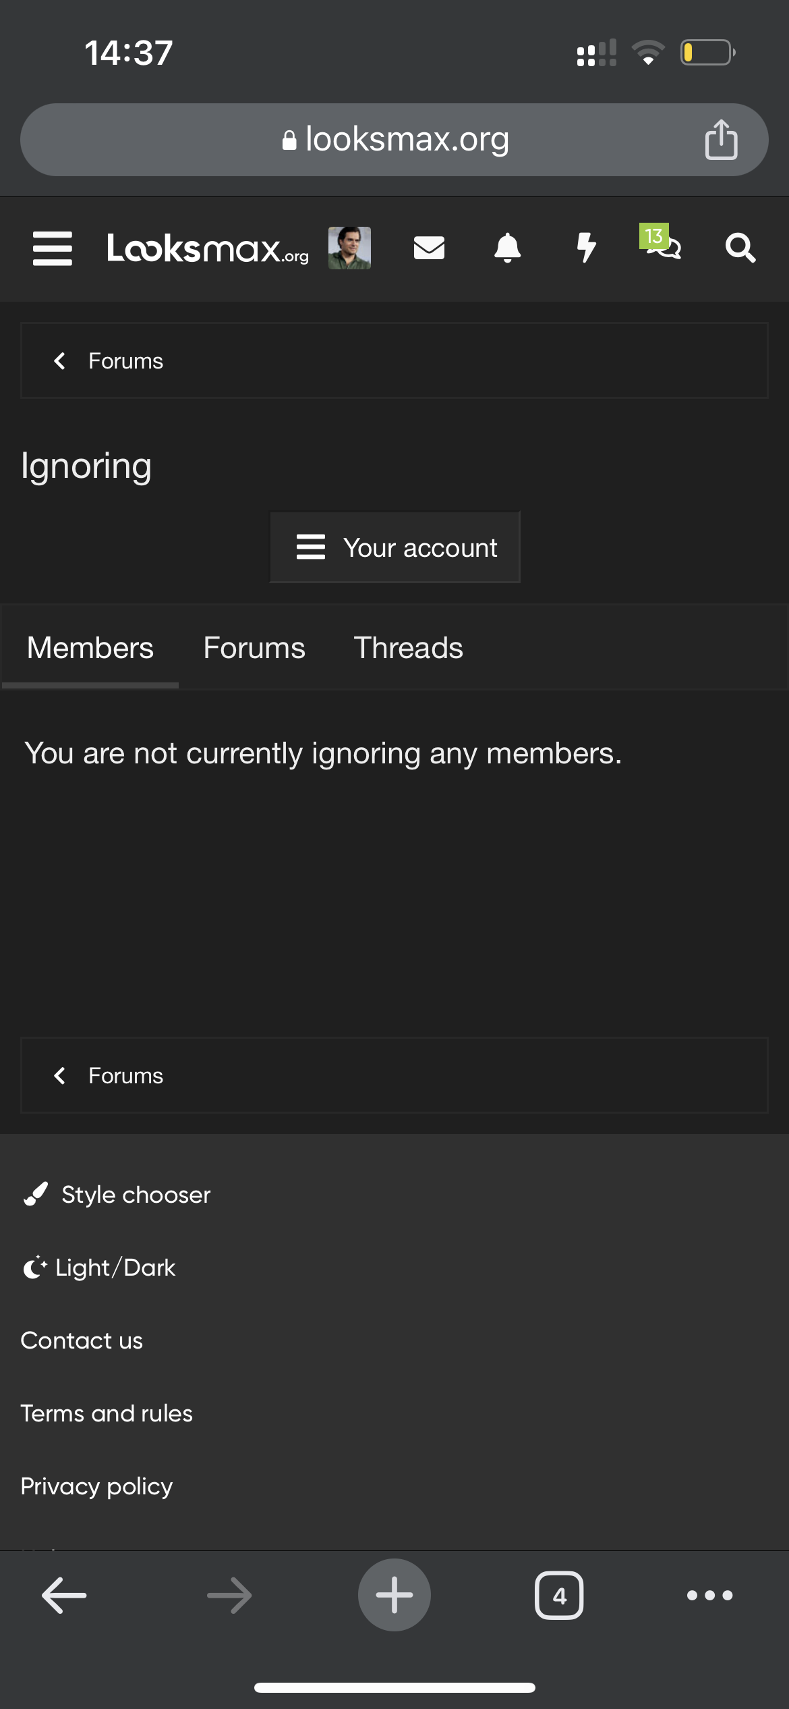The image size is (789, 1709).
Task: Select the Members tab
Action: coord(90,648)
